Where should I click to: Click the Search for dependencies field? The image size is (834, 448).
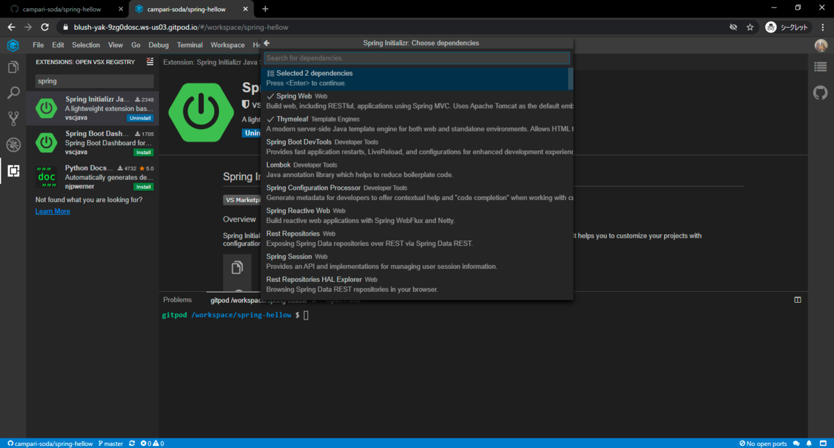tap(417, 58)
